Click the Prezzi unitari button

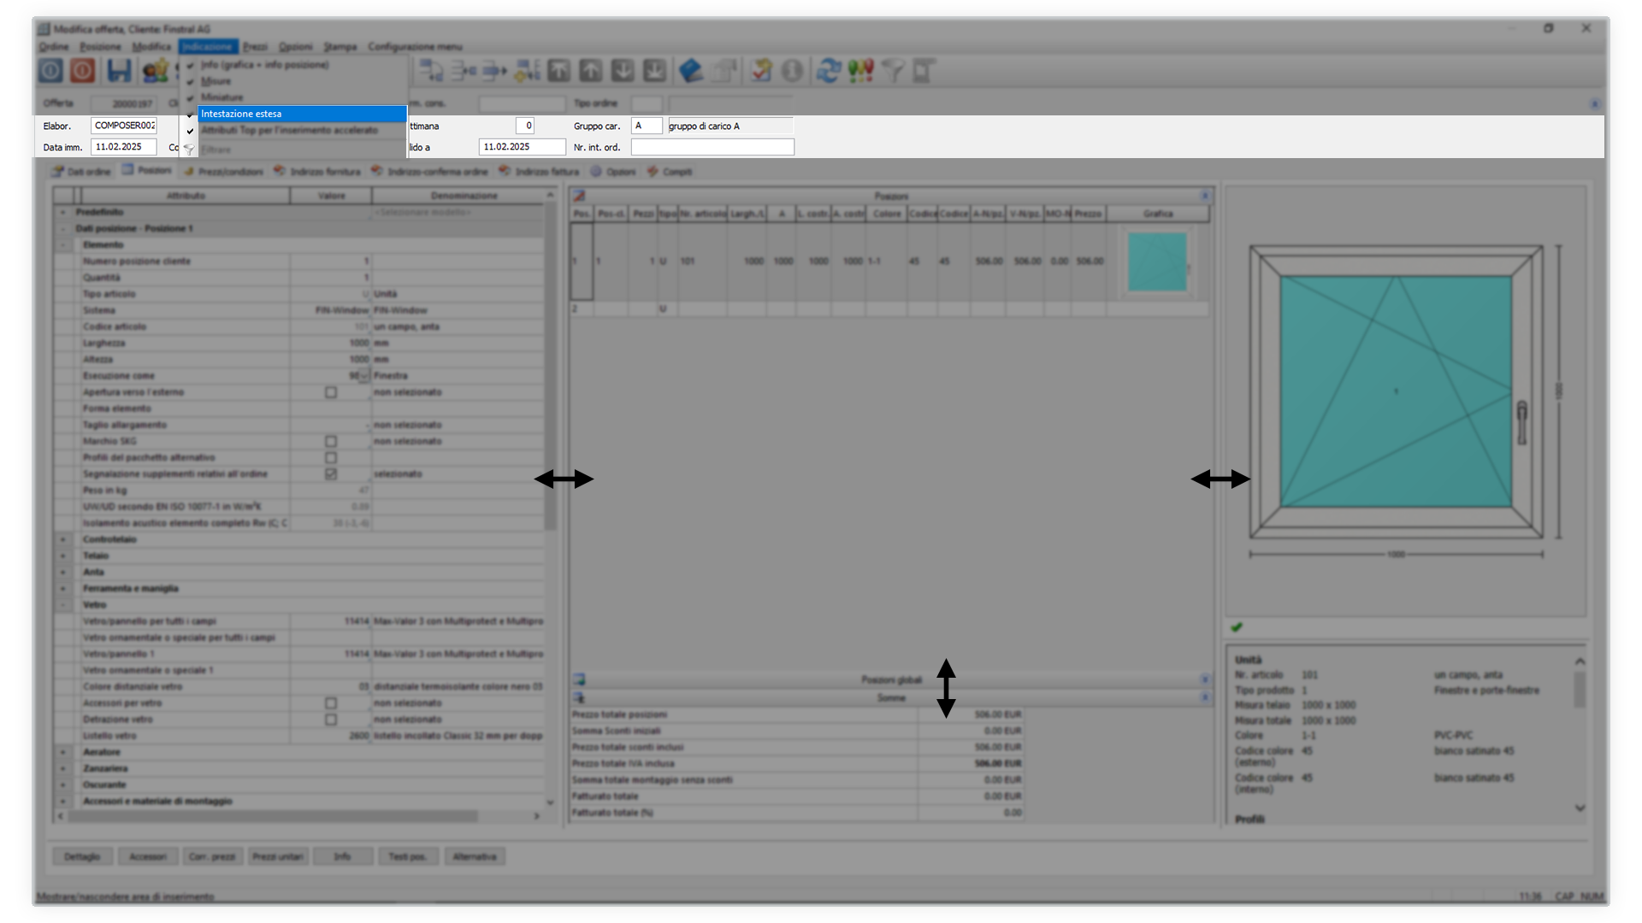pos(278,856)
